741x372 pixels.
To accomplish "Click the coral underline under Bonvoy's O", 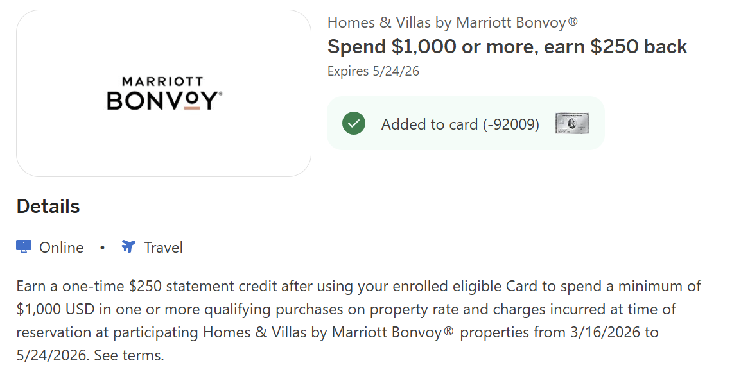I will pyautogui.click(x=192, y=108).
